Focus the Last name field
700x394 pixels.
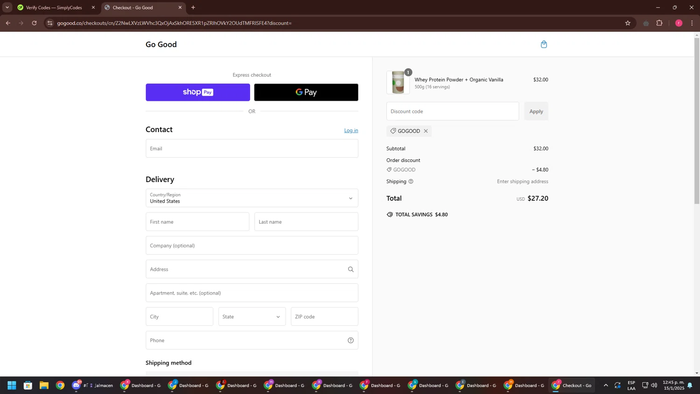pos(306,222)
